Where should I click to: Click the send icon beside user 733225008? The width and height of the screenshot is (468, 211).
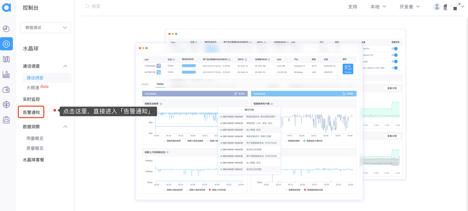tap(159, 66)
